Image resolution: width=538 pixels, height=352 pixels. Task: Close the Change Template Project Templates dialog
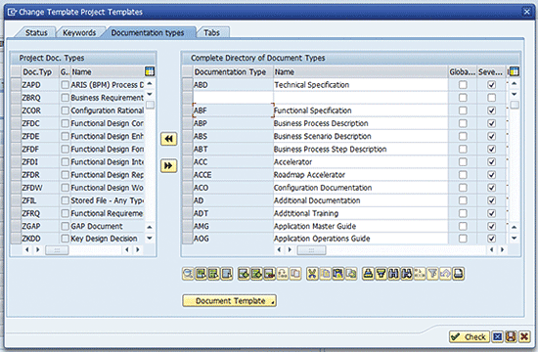pyautogui.click(x=526, y=12)
